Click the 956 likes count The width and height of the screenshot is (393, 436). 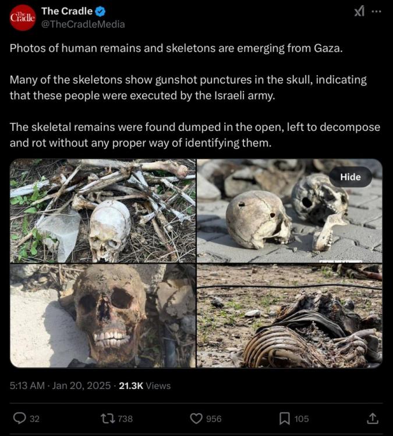[214, 419]
